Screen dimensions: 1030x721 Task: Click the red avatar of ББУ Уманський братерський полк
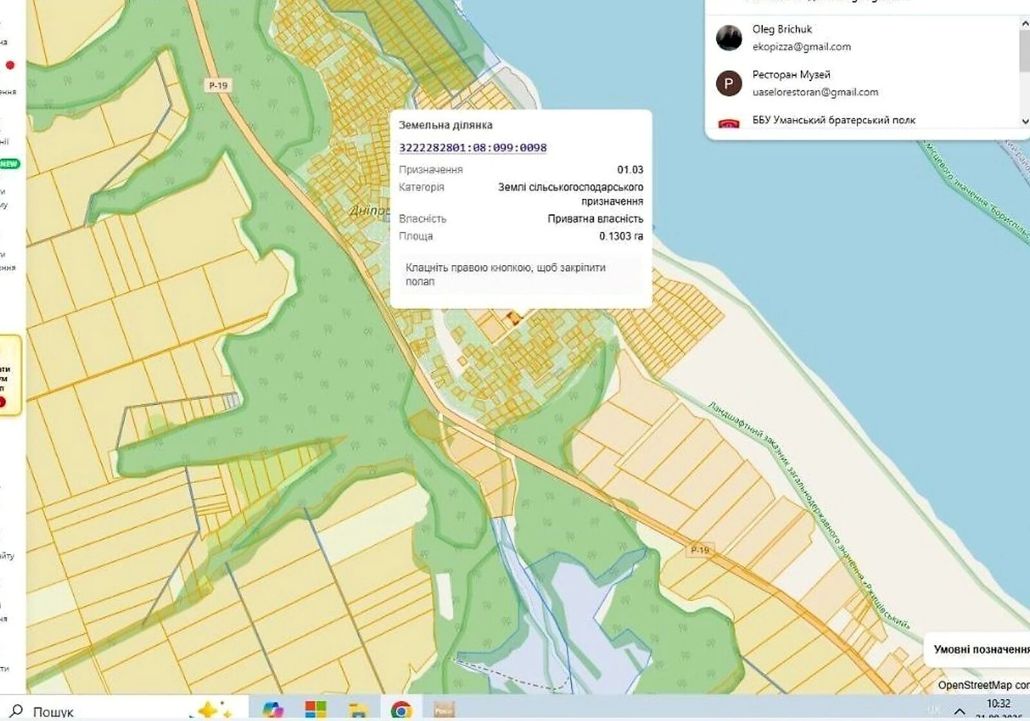coord(729,123)
